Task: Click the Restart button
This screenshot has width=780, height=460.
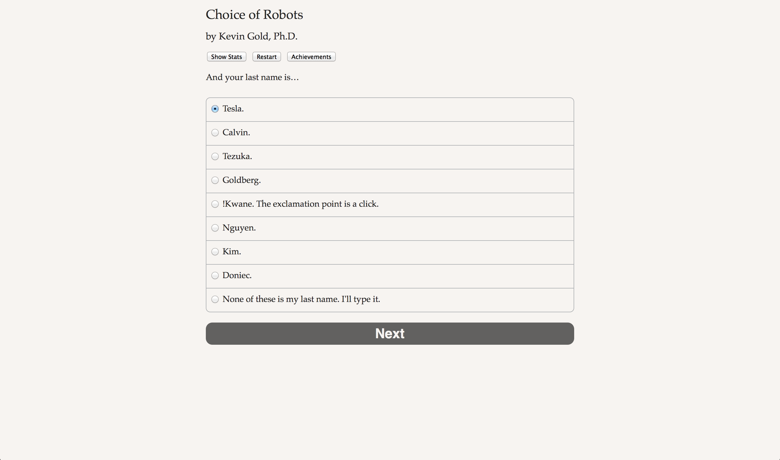Action: pos(266,57)
